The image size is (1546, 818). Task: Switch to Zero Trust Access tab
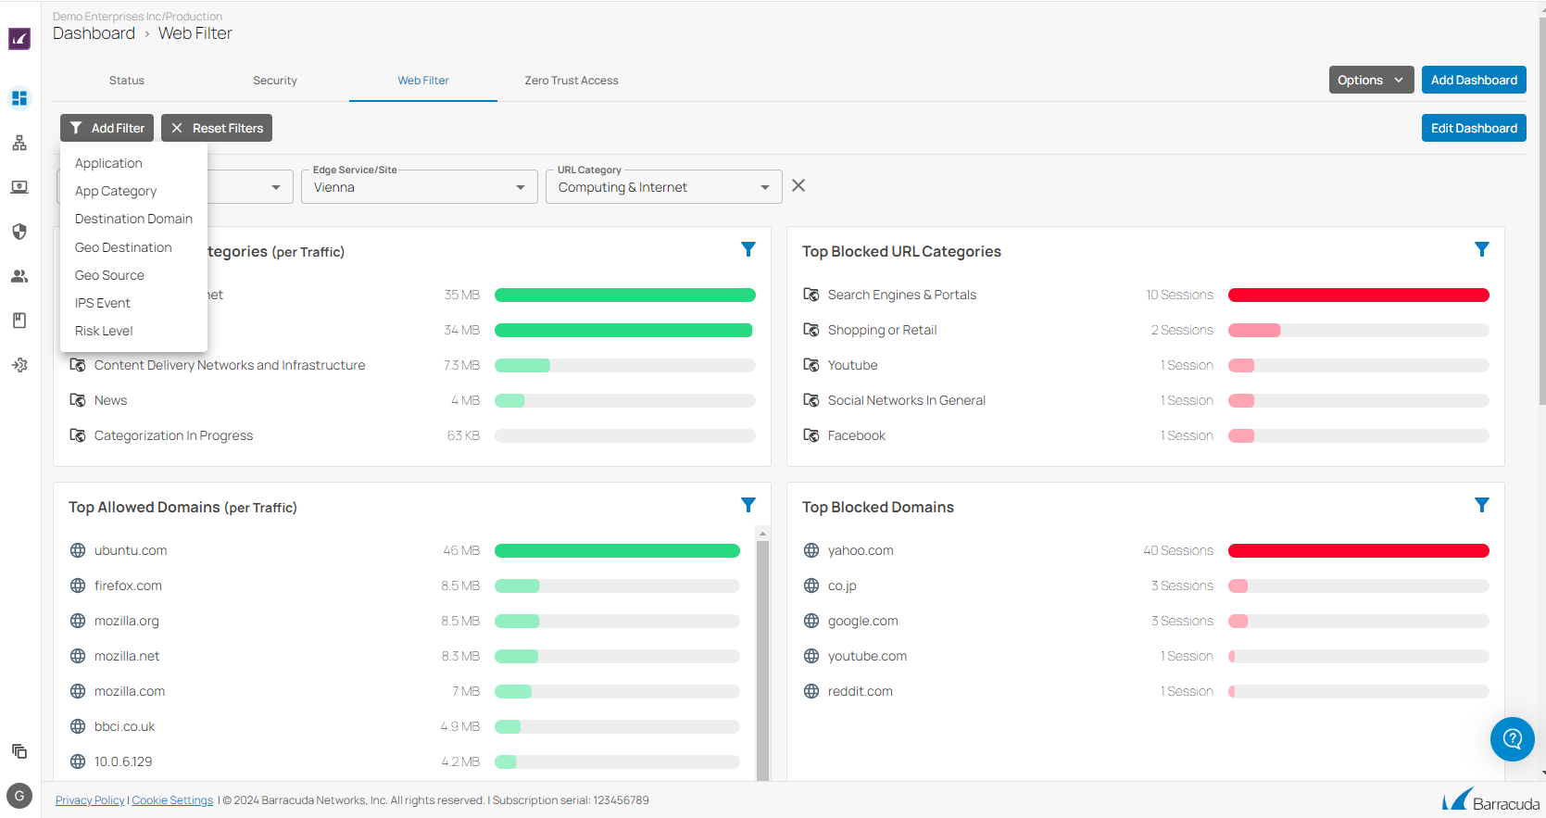[x=572, y=81]
